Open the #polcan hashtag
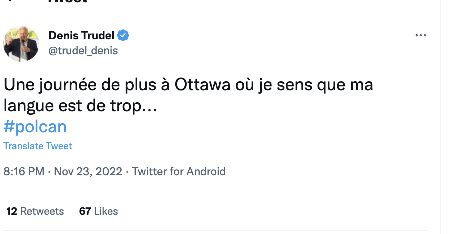The height and width of the screenshot is (234, 451). pos(35,127)
